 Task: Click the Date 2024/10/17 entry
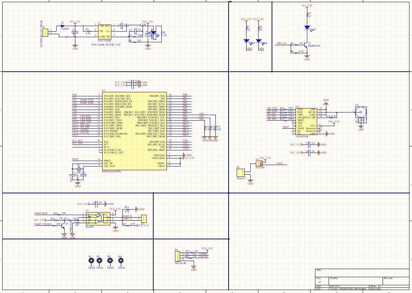(x=334, y=286)
